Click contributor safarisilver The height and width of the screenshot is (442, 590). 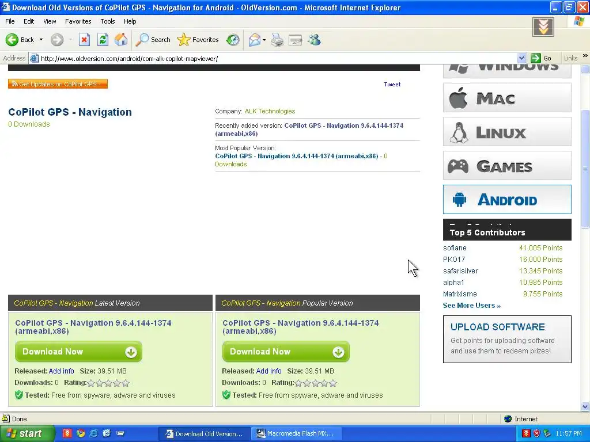[x=460, y=271]
